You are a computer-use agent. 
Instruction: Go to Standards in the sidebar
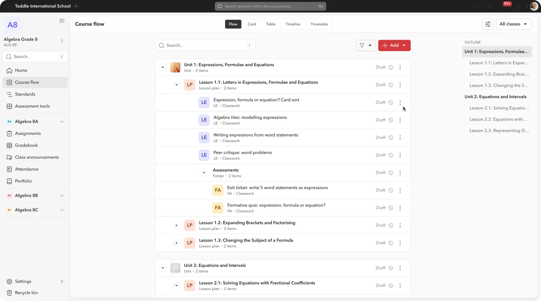point(35,94)
